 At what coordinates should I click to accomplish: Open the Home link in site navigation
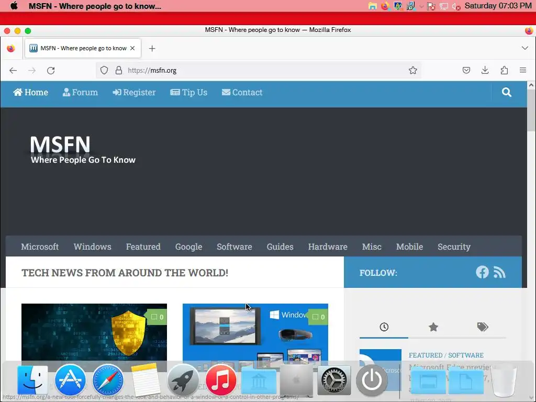coord(31,92)
